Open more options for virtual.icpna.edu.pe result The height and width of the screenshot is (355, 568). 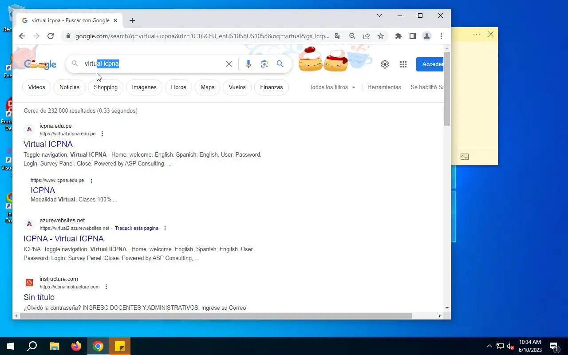tap(103, 134)
